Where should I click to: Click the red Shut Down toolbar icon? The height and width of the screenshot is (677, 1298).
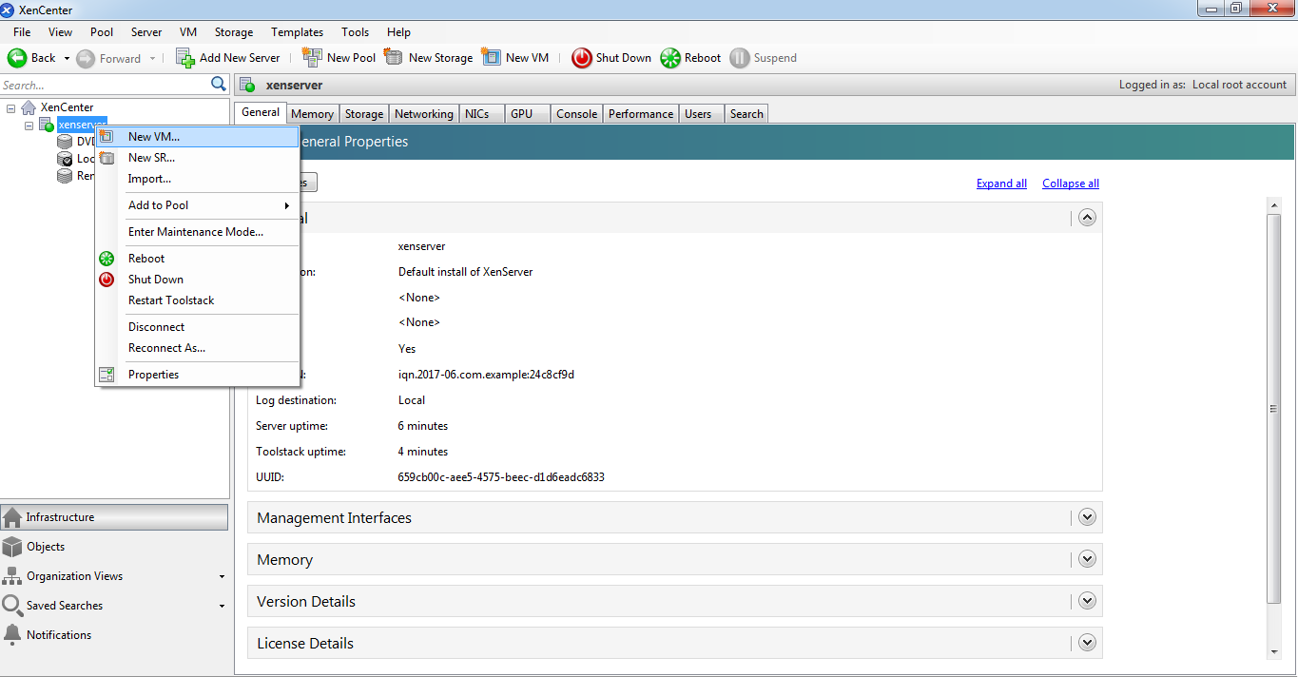[582, 58]
